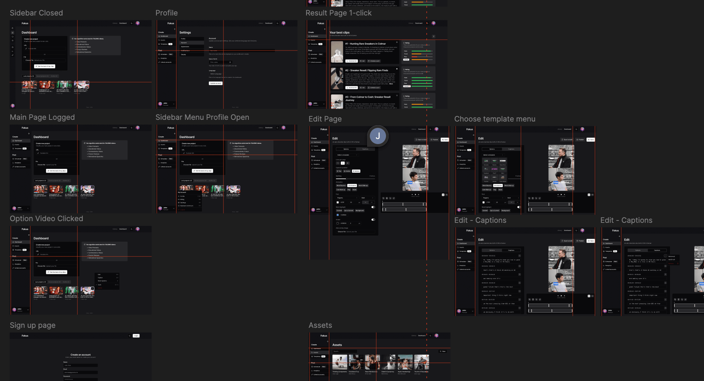The height and width of the screenshot is (381, 704).
Task: Click sidebar collapse icon in Assets frame
Action: pyautogui.click(x=327, y=341)
